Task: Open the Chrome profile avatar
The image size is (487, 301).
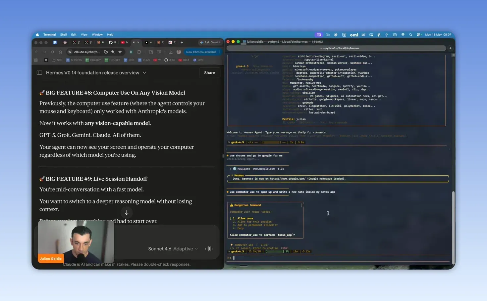Action: [x=179, y=52]
